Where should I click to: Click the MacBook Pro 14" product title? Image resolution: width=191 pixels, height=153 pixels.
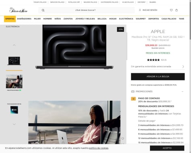[x=158, y=38]
